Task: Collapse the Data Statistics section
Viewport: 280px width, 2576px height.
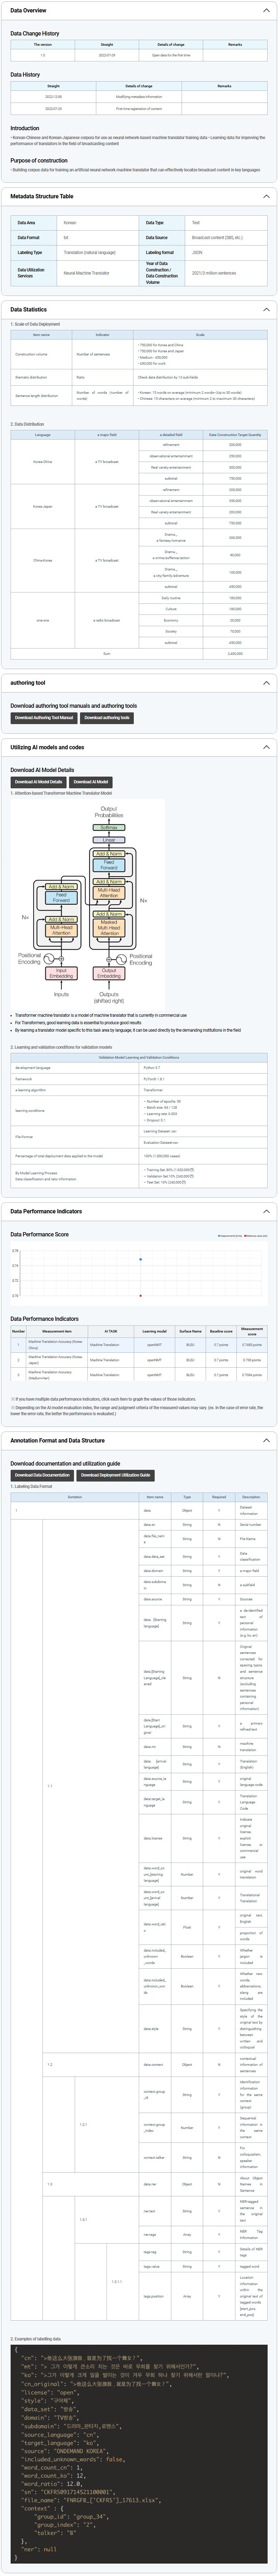Action: [266, 309]
